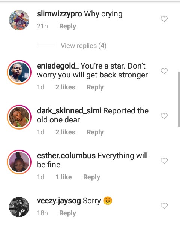This screenshot has width=180, height=225.
Task: Open slimwizzypro's profile picture
Action: pos(19,20)
